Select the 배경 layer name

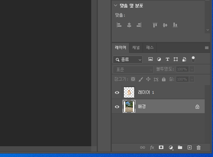click(x=142, y=107)
